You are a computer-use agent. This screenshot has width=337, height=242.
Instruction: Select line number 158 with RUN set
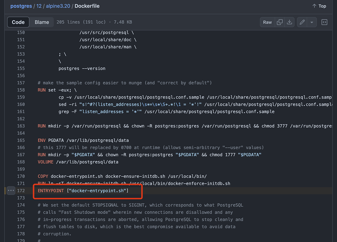[21, 90]
